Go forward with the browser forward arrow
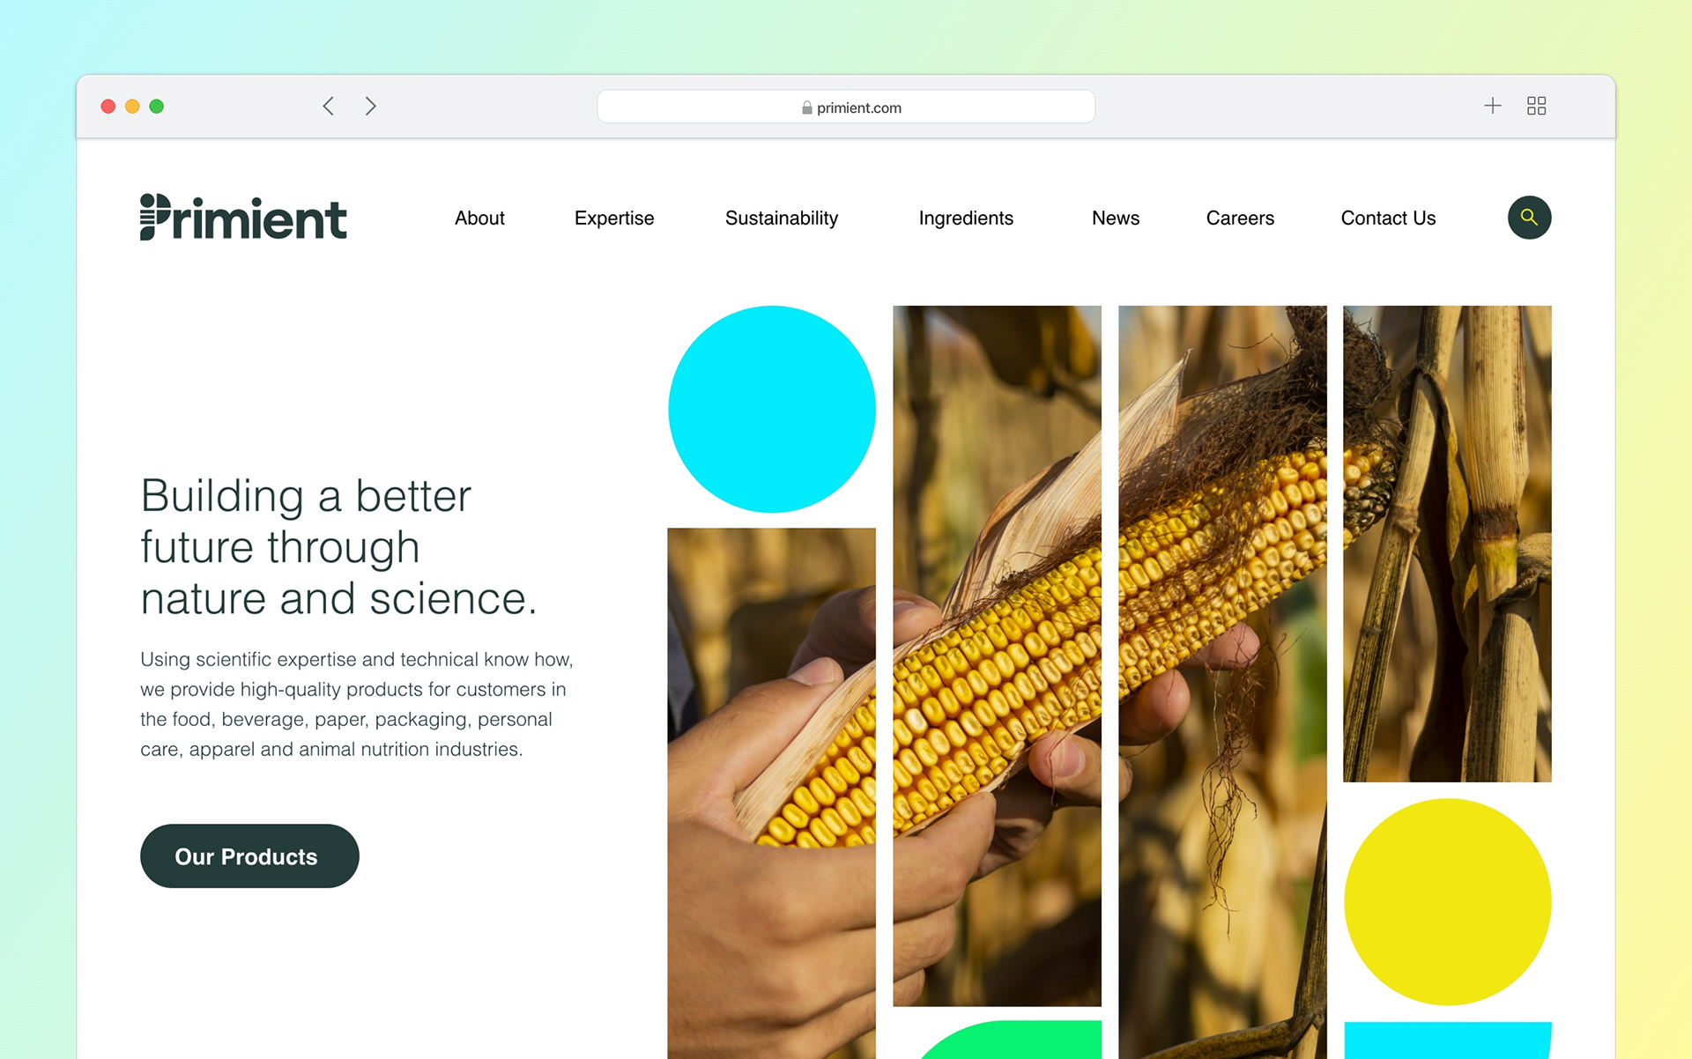The width and height of the screenshot is (1692, 1059). coord(371,107)
